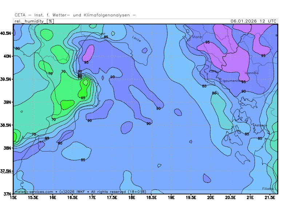Click the 19.5E longitude axis label
This screenshot has height=218, width=291.
[191, 198]
